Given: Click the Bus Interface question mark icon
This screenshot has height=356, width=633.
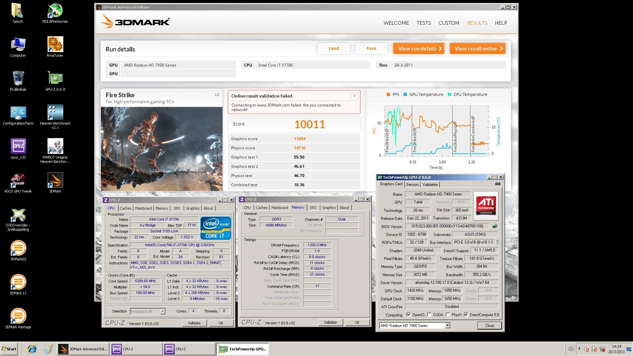Looking at the screenshot, I should [x=497, y=242].
